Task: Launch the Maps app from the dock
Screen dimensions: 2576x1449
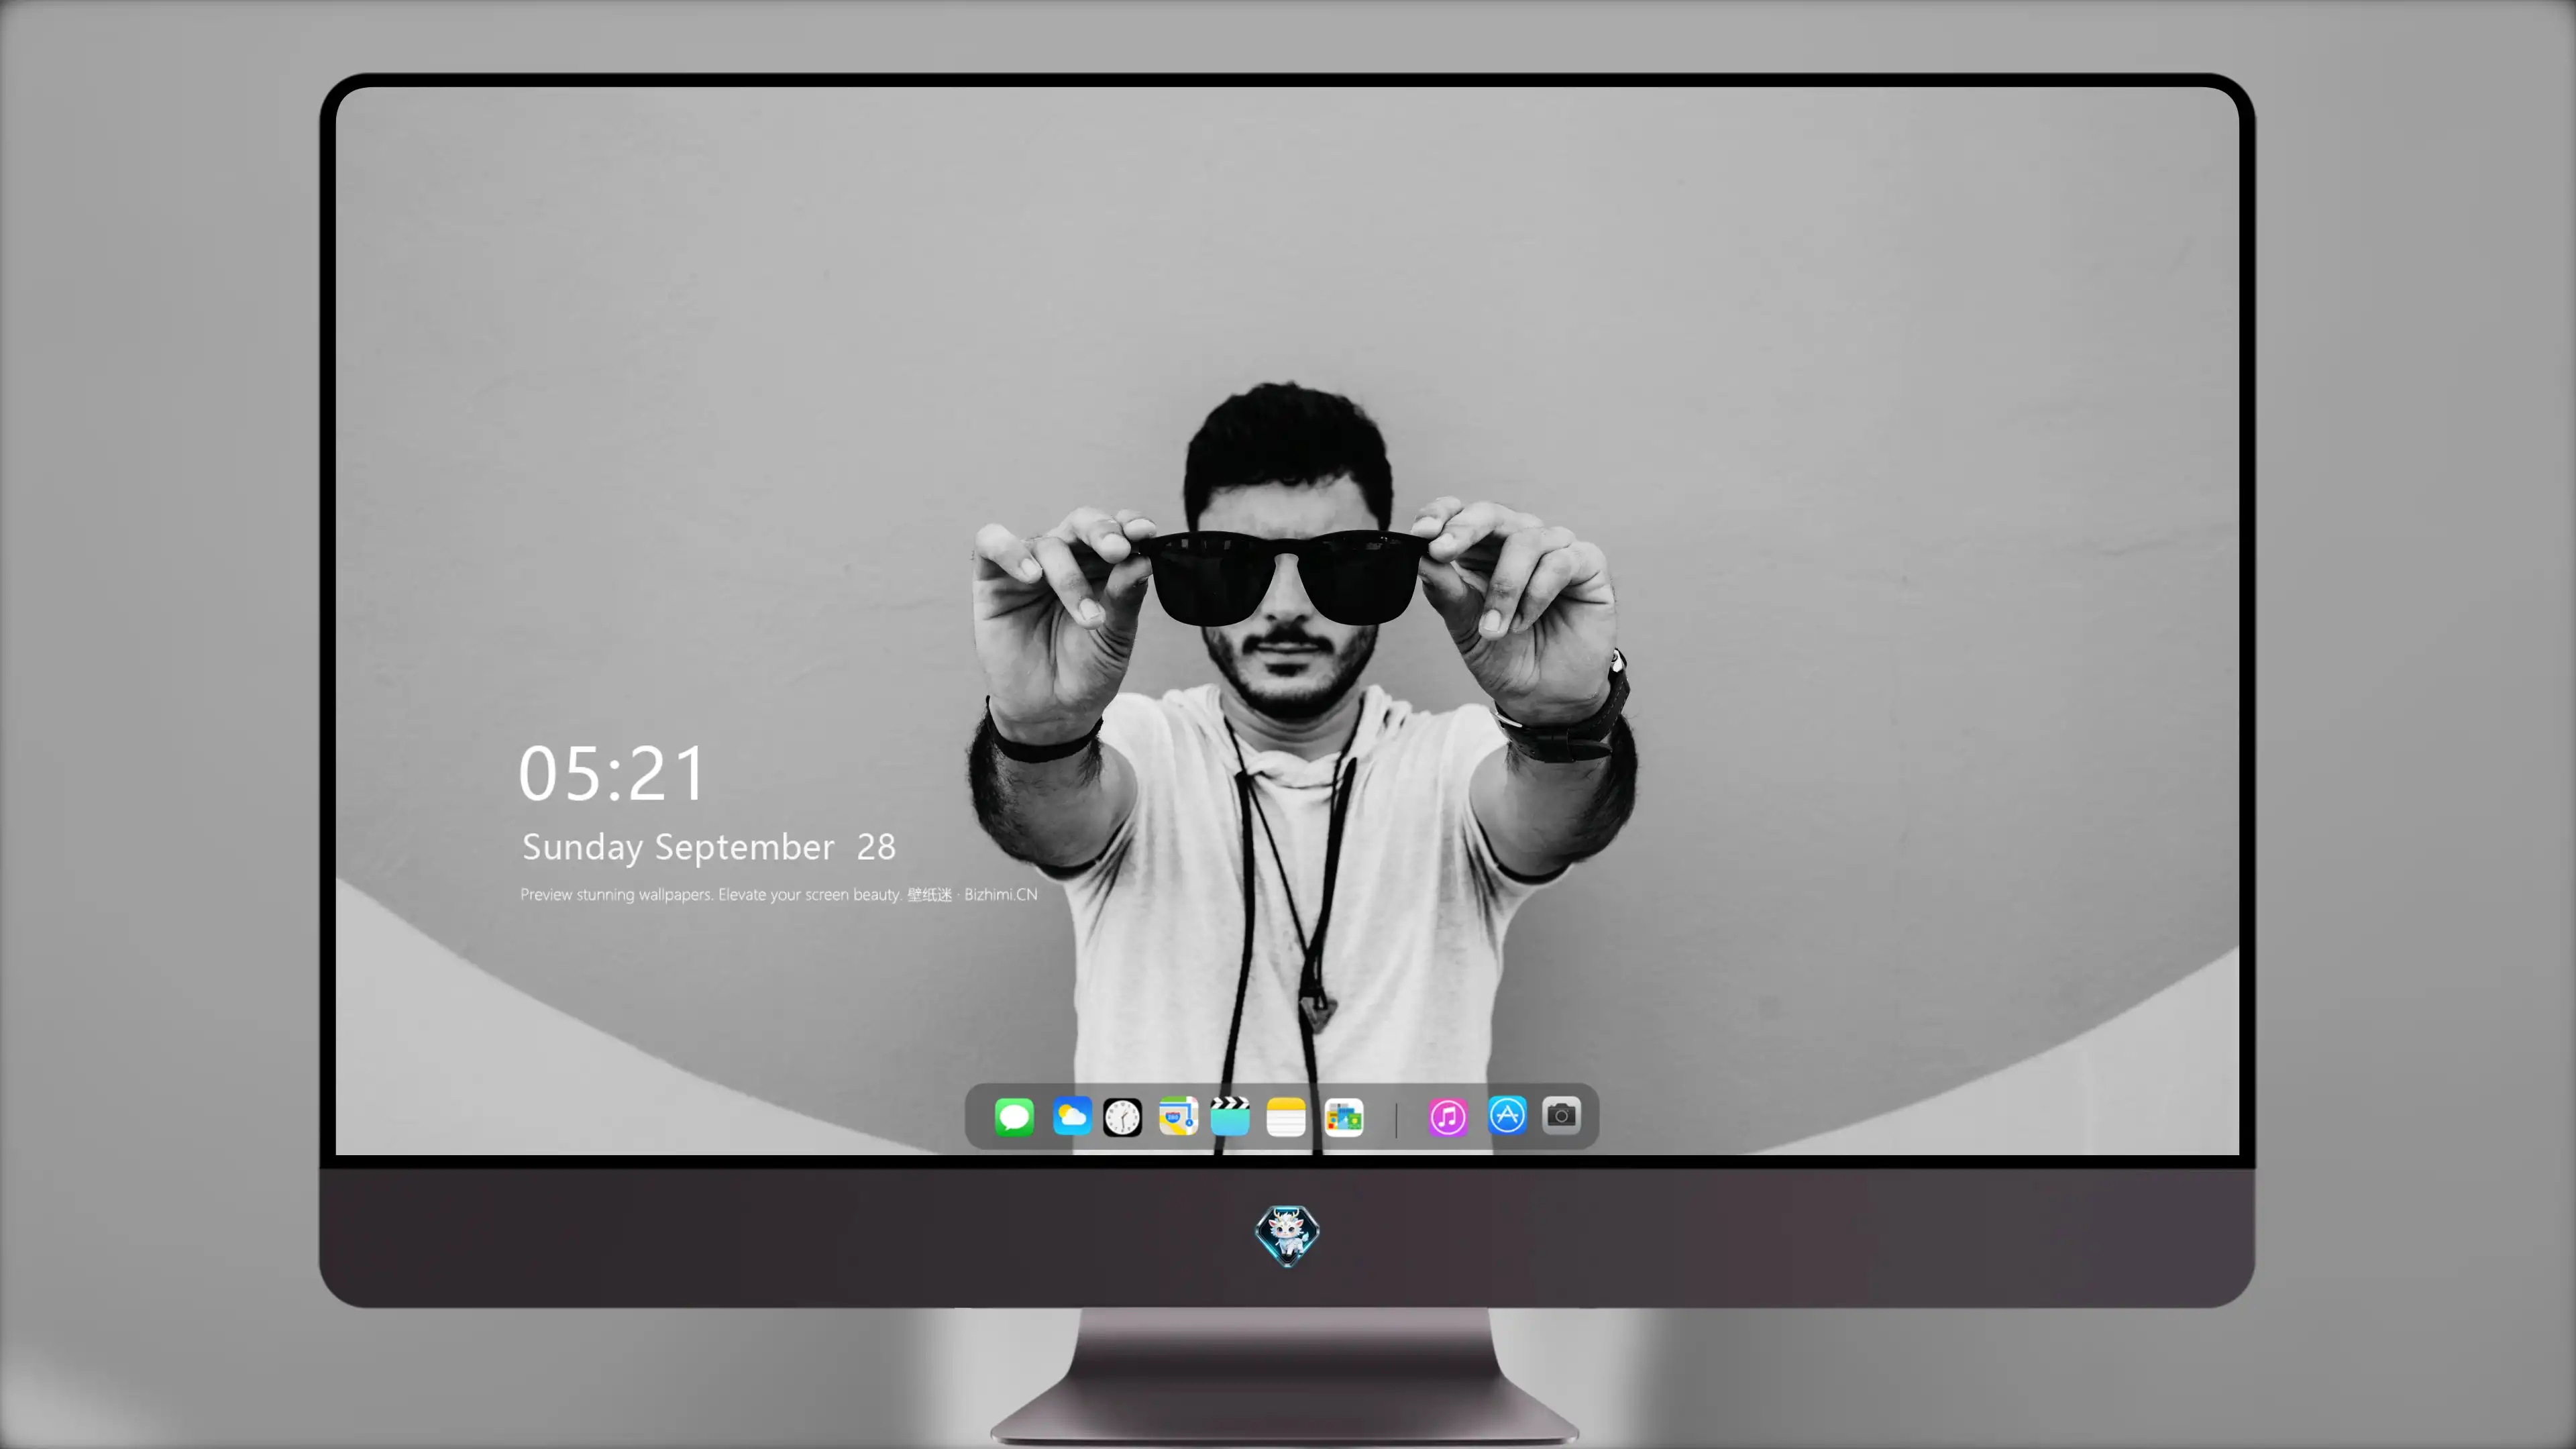Action: click(x=1178, y=1116)
